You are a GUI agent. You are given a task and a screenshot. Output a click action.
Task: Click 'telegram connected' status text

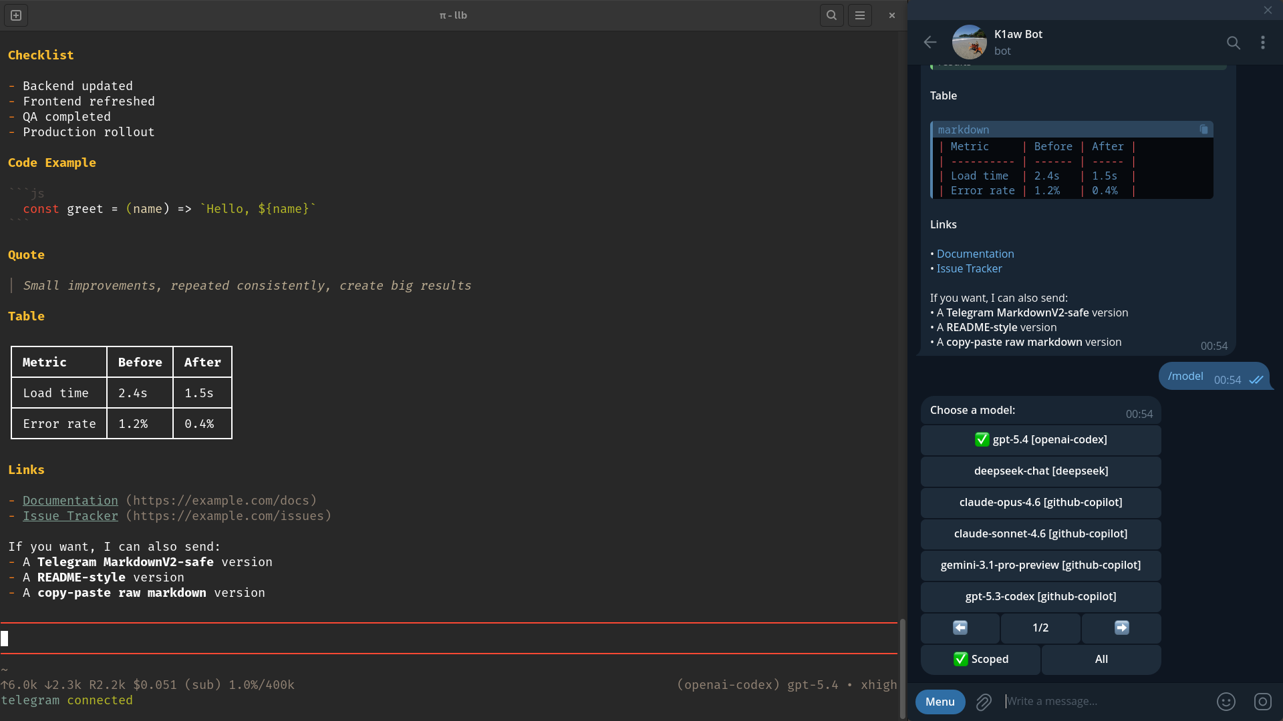click(67, 700)
